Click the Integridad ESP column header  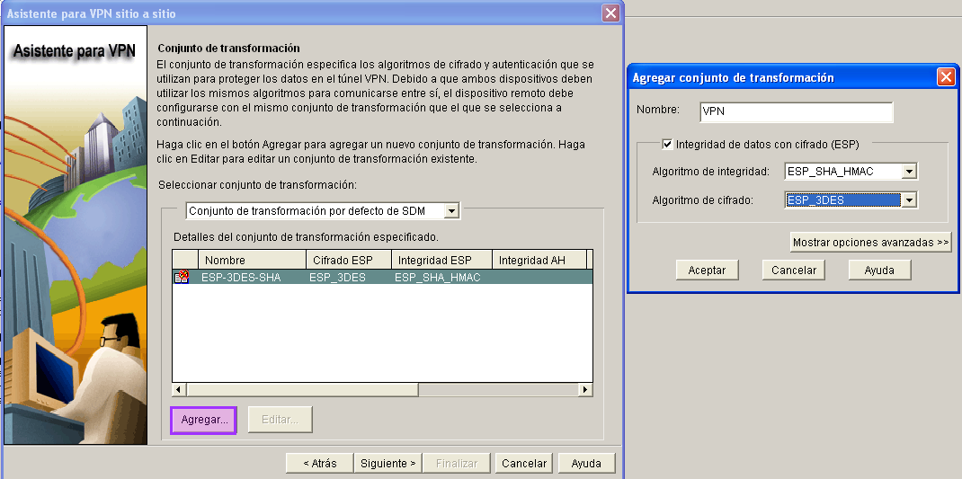click(441, 260)
